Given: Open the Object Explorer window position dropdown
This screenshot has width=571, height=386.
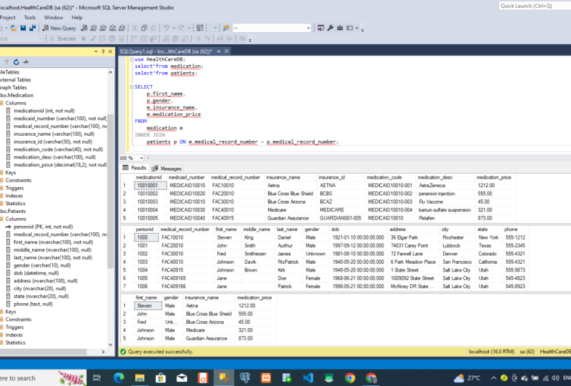Looking at the screenshot, I should 96,51.
